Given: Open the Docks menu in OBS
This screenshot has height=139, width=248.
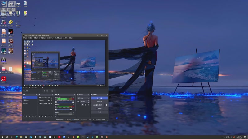Looking at the screenshot, I should tap(42, 38).
